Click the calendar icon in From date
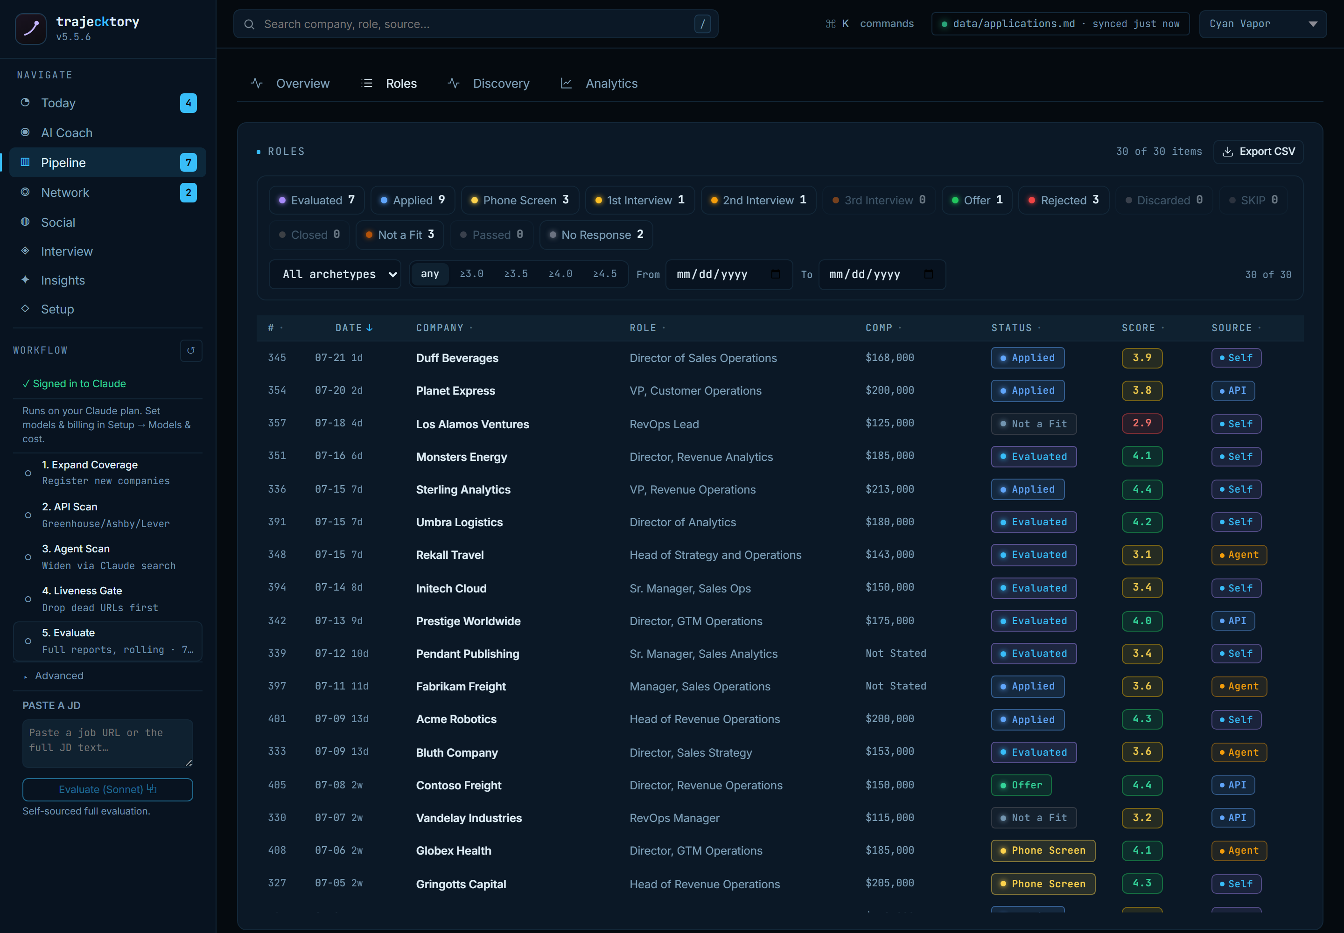The height and width of the screenshot is (933, 1344). tap(776, 274)
